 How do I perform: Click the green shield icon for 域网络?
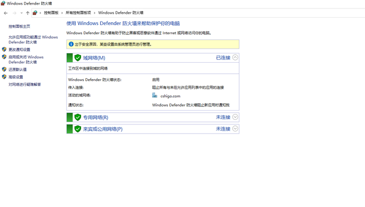click(x=78, y=58)
